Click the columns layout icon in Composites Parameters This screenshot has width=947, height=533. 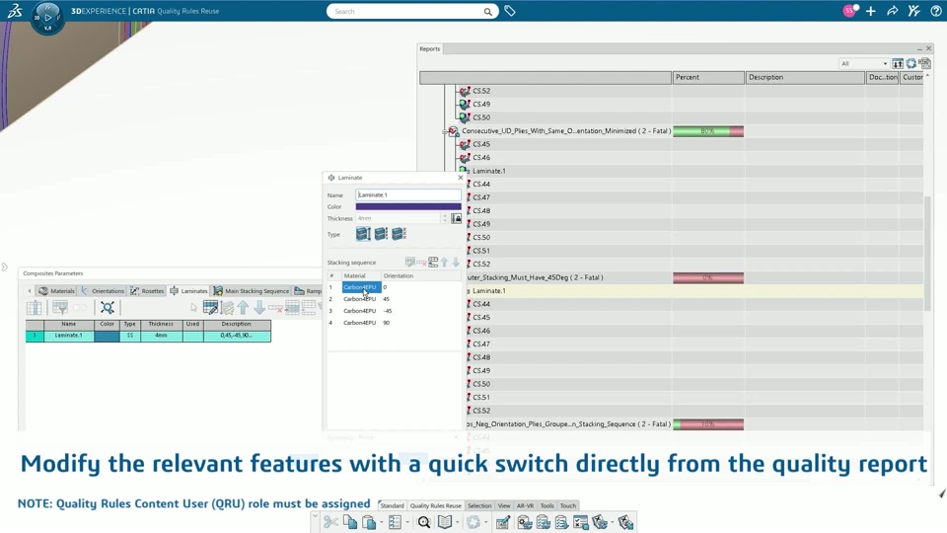[x=34, y=308]
